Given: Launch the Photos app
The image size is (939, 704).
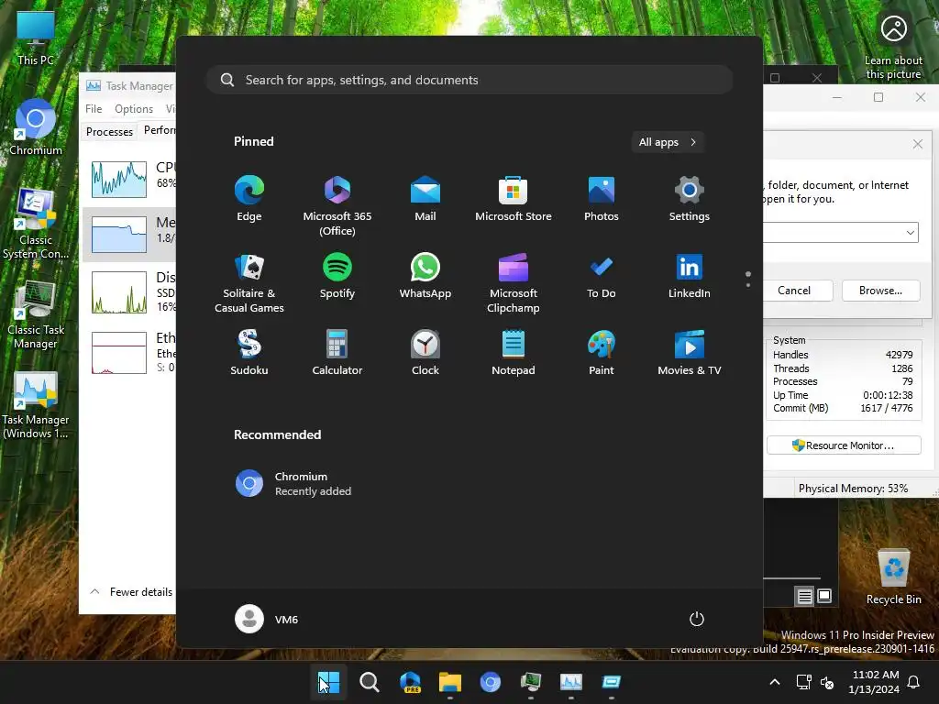Looking at the screenshot, I should click(602, 199).
